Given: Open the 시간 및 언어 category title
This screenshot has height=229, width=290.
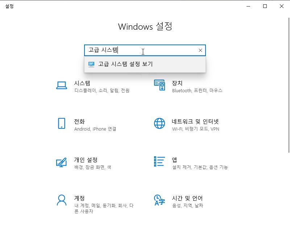Looking at the screenshot, I should 187,198.
